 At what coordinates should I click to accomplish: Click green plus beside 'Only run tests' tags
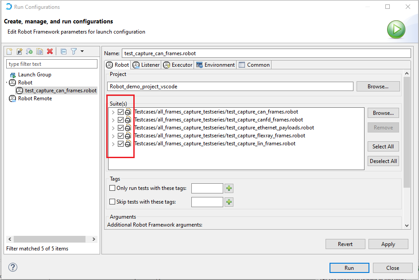pyautogui.click(x=229, y=189)
